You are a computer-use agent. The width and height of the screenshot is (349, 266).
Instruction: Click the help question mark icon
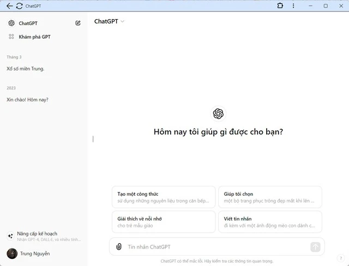[341, 258]
